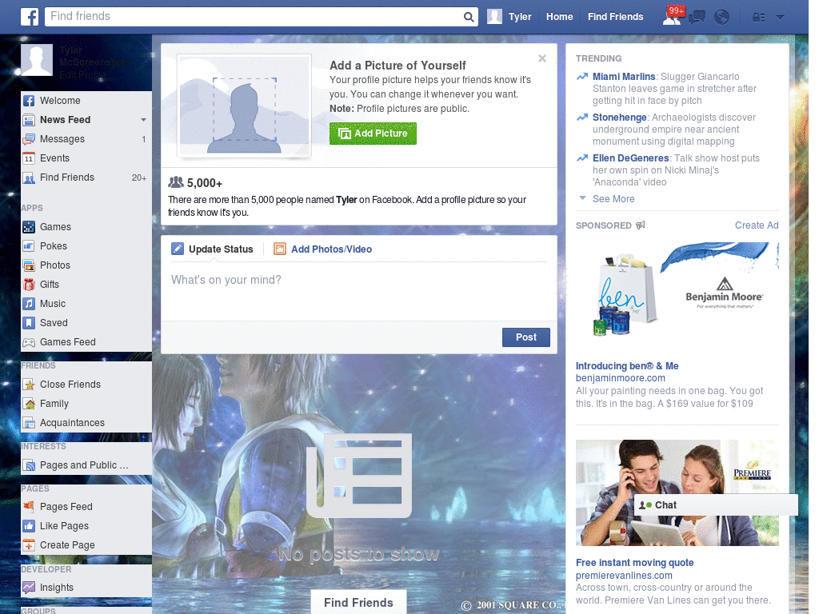Expand trending See More arrow
Image resolution: width=819 pixels, height=614 pixels.
pos(583,198)
